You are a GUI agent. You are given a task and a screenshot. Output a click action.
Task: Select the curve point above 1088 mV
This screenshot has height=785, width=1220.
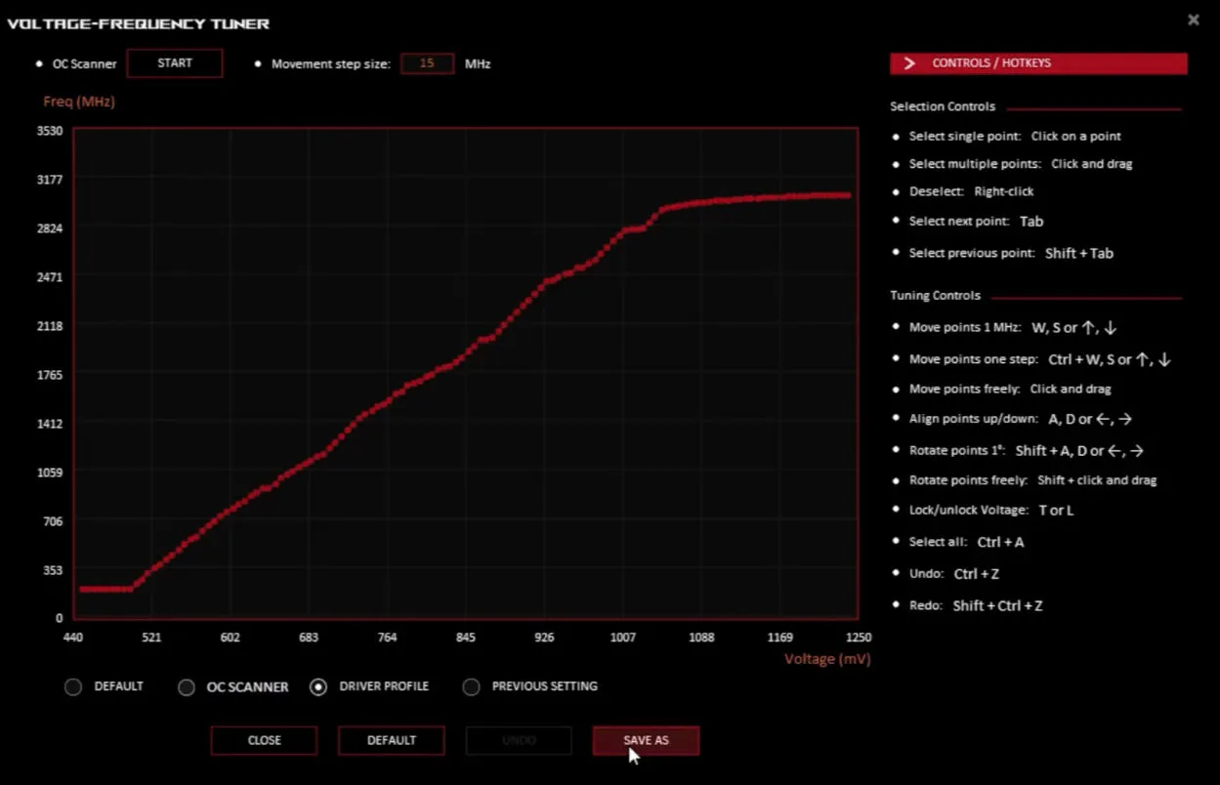[x=701, y=203]
